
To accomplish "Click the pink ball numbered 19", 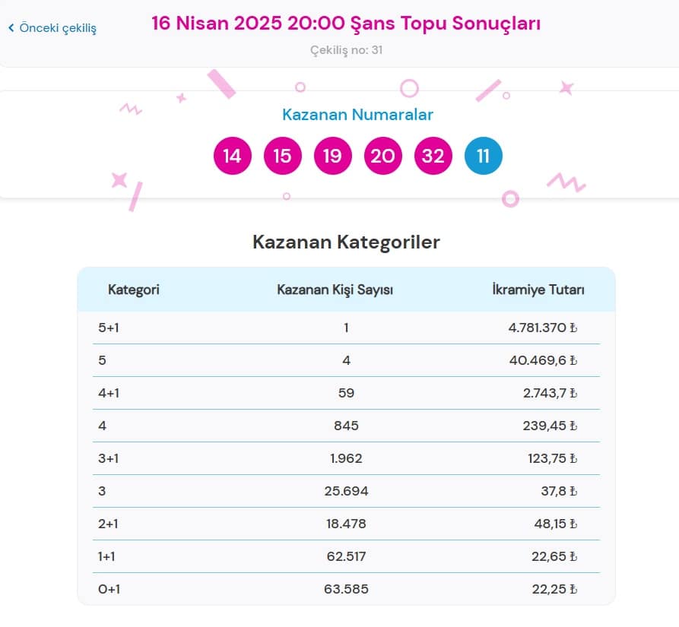I will [332, 156].
